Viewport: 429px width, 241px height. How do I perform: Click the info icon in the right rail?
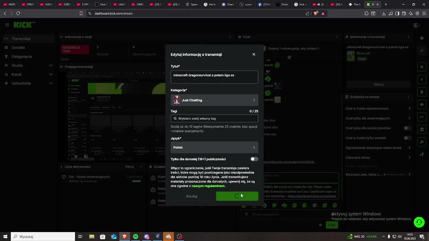(x=422, y=38)
